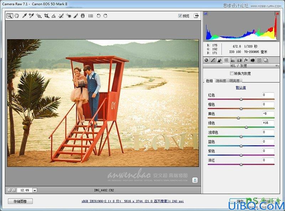This screenshot has width=285, height=211.
Task: Select the Zoom tool
Action: click(x=10, y=16)
